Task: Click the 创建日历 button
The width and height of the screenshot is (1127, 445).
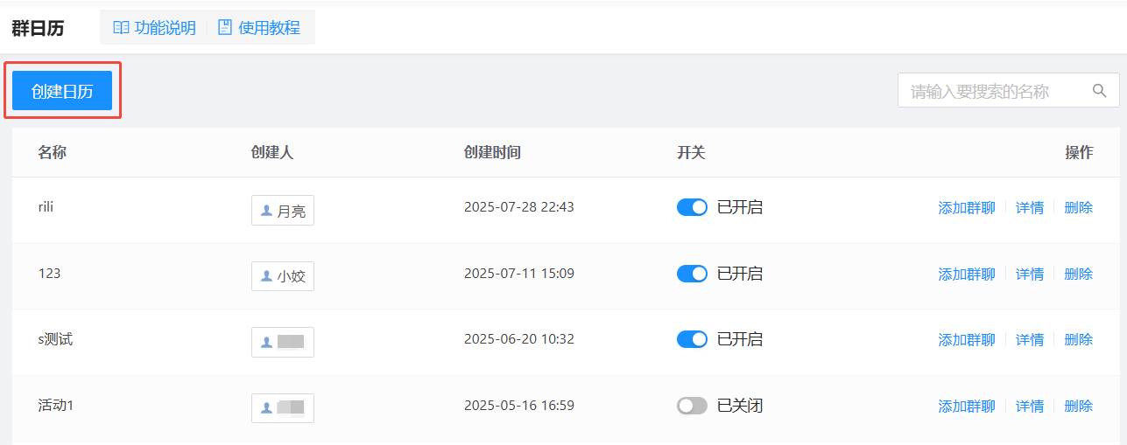Action: (62, 91)
